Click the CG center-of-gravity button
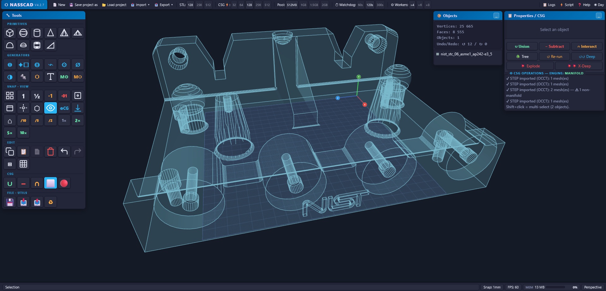This screenshot has height=291, width=606. 64,108
